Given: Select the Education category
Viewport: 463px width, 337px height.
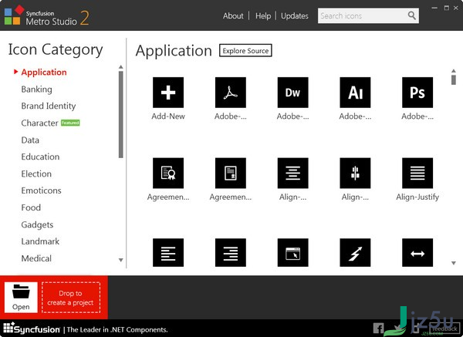Looking at the screenshot, I should click(x=40, y=157).
